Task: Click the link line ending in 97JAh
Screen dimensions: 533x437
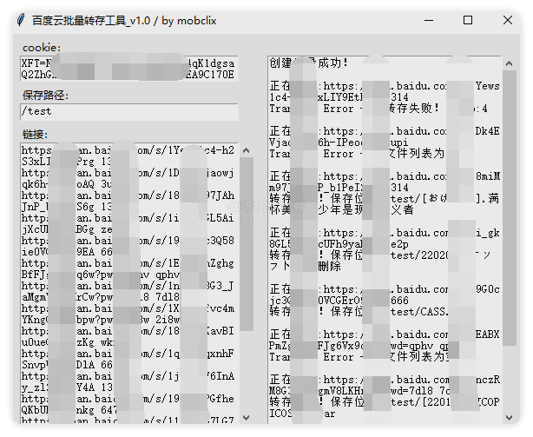Action: (x=128, y=195)
